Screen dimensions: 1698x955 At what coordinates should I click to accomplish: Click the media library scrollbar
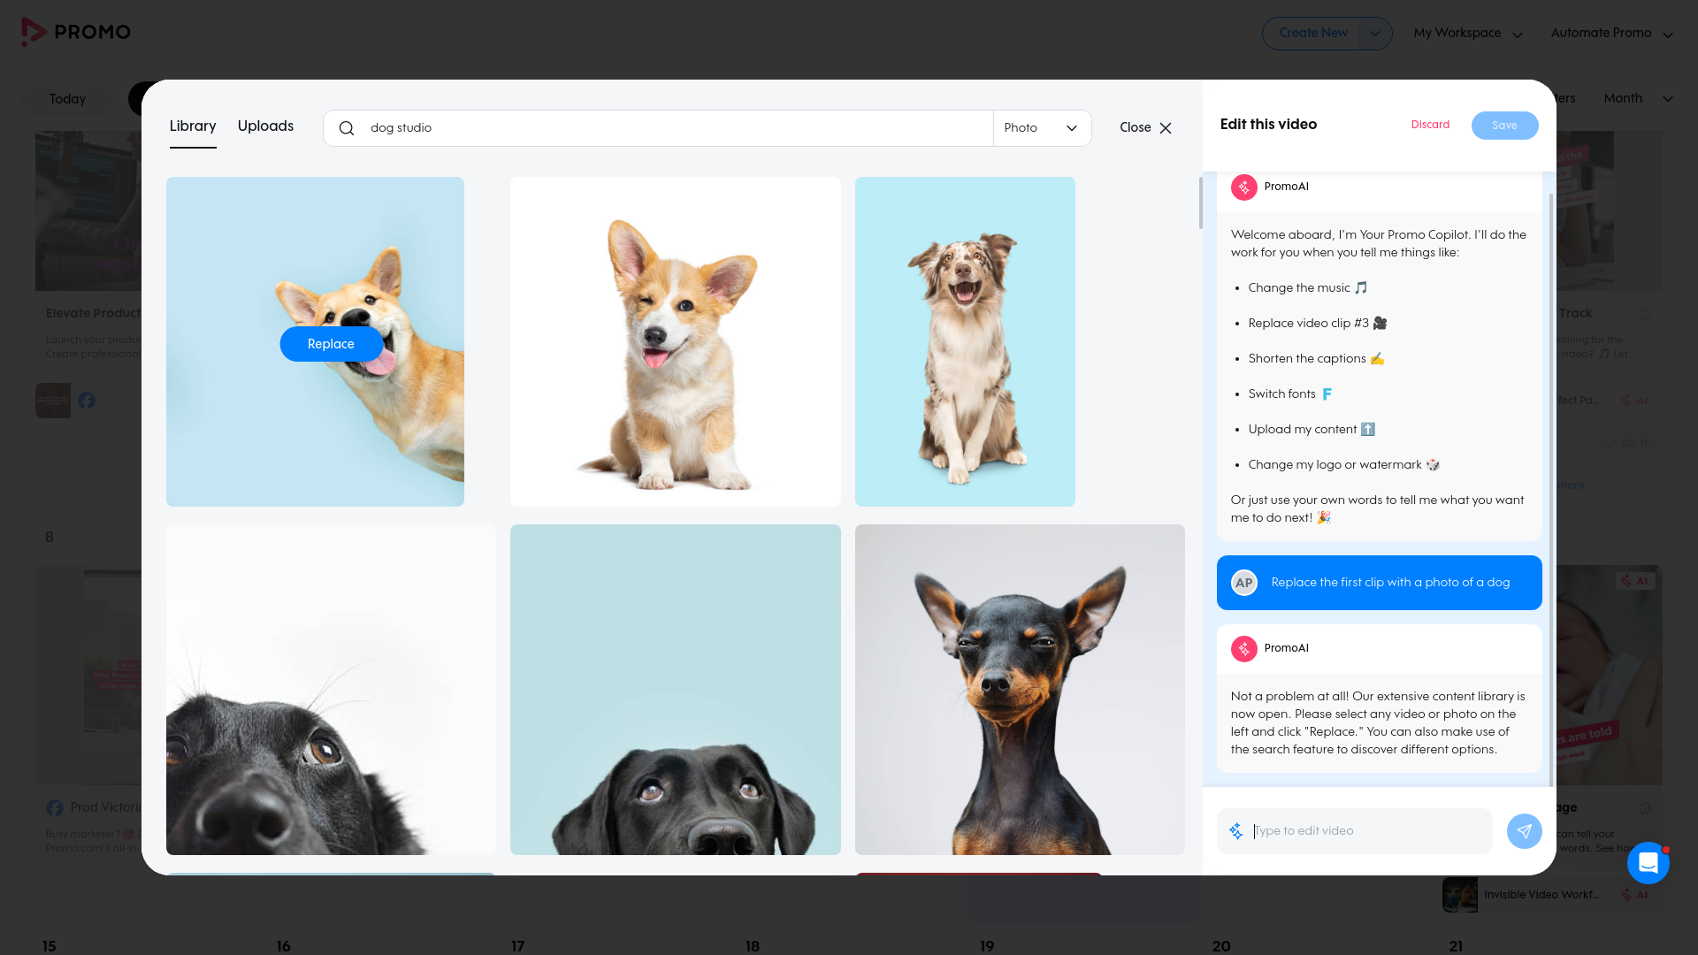pos(1200,203)
